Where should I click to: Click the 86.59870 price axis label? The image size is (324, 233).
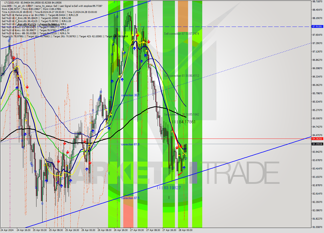[317, 68]
